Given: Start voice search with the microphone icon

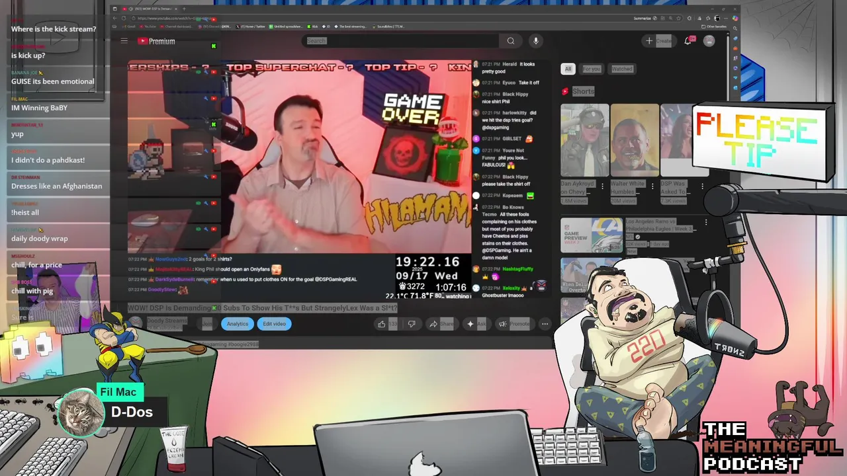Looking at the screenshot, I should [536, 41].
